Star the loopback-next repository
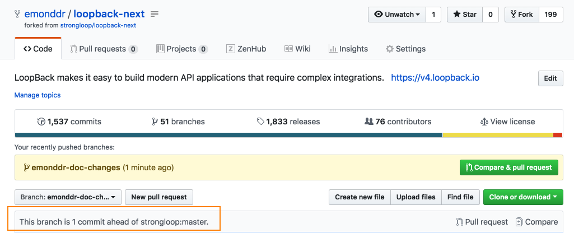The image size is (574, 233). tap(464, 15)
